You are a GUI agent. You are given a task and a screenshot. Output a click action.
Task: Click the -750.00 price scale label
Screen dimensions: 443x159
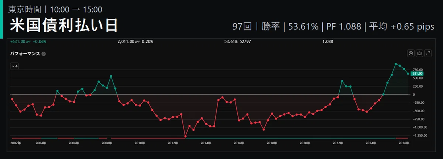point(418,119)
